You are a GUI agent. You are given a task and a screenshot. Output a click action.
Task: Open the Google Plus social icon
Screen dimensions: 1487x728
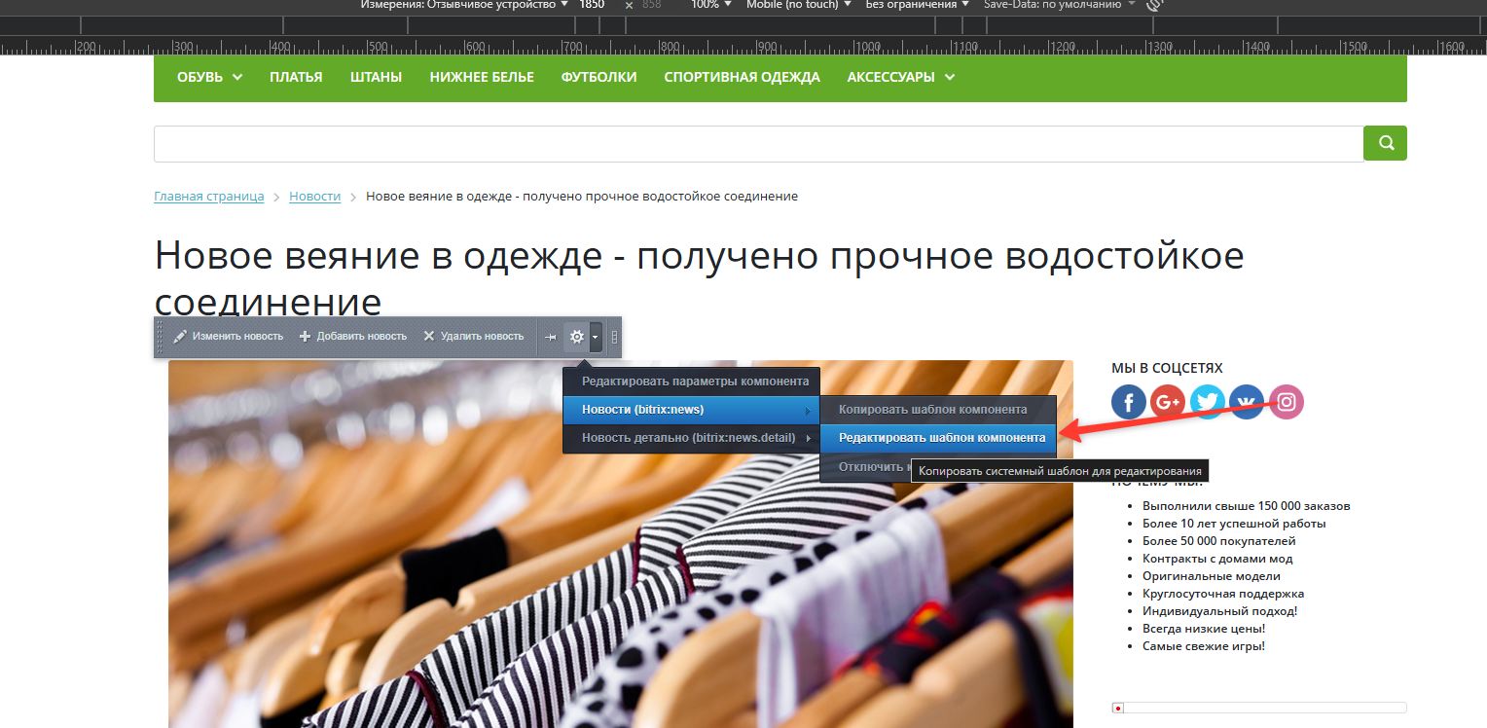[1168, 402]
